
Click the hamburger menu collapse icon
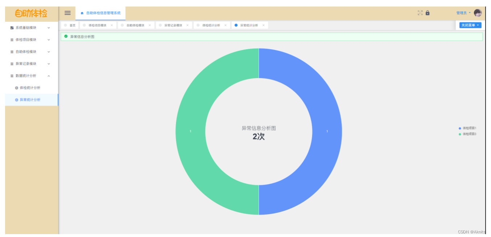(67, 13)
